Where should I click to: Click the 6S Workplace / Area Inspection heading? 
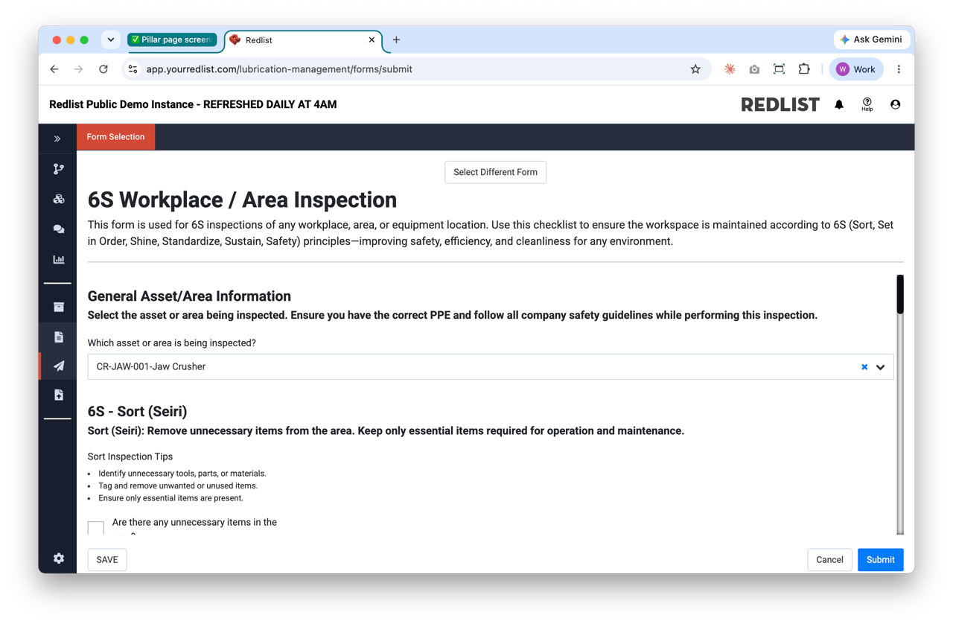[242, 200]
